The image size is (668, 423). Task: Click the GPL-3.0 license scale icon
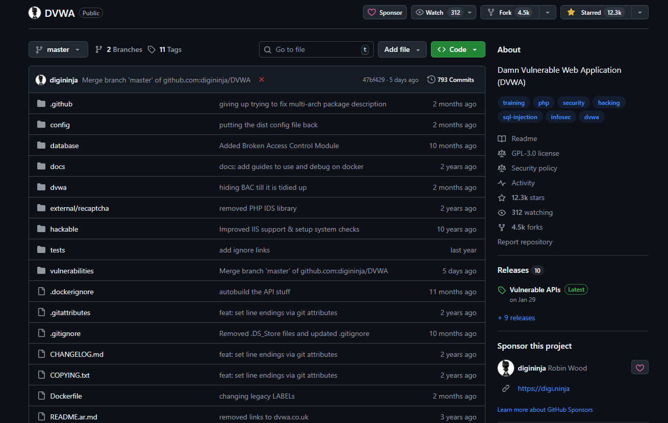click(x=502, y=153)
